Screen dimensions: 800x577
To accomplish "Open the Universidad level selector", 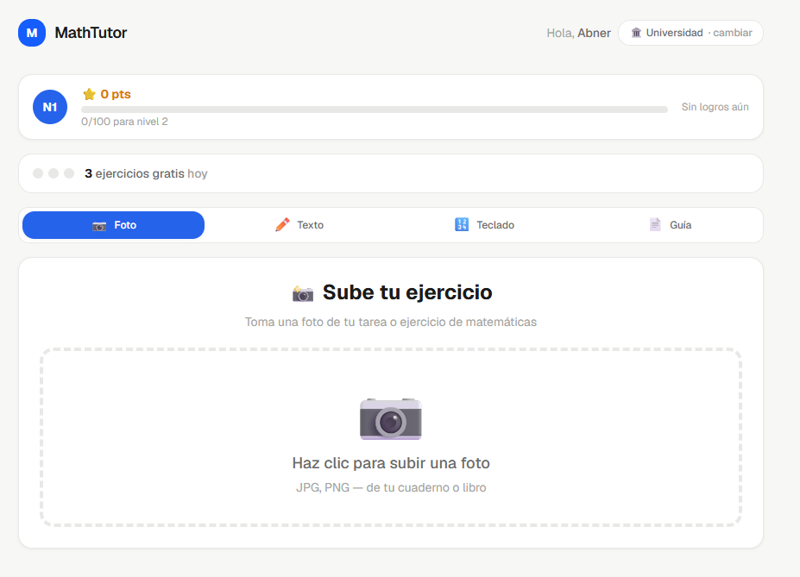I will coord(690,33).
